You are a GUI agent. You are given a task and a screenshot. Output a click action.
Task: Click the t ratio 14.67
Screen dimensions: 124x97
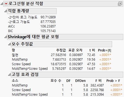click(x=91, y=69)
